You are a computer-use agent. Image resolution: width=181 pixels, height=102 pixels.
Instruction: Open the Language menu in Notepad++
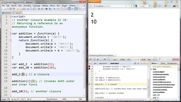pyautogui.click(x=36, y=6)
